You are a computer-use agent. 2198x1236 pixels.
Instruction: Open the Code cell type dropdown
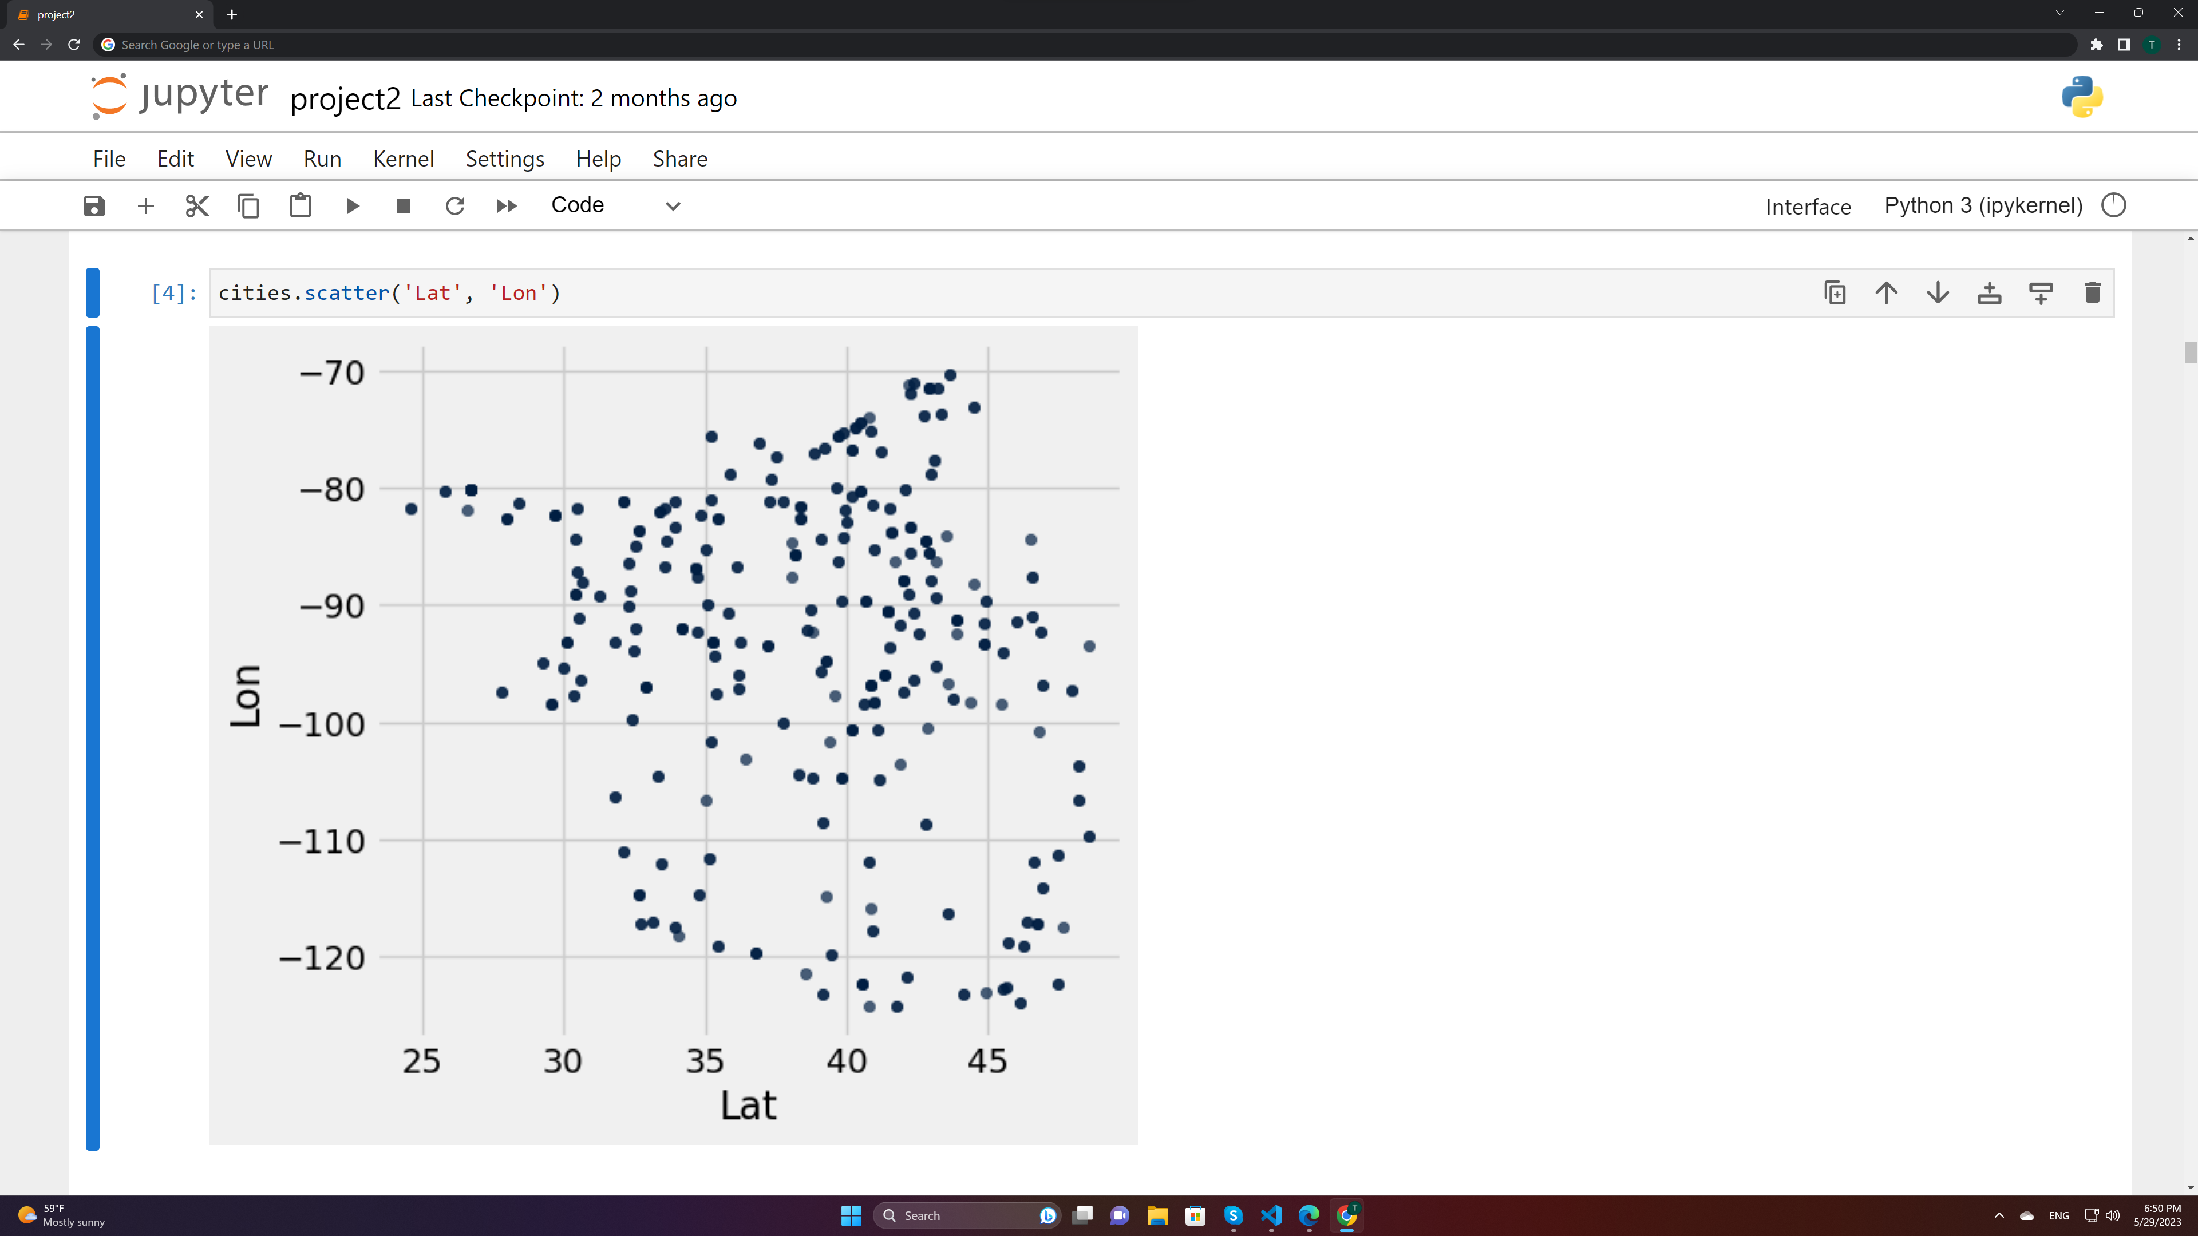tap(615, 205)
